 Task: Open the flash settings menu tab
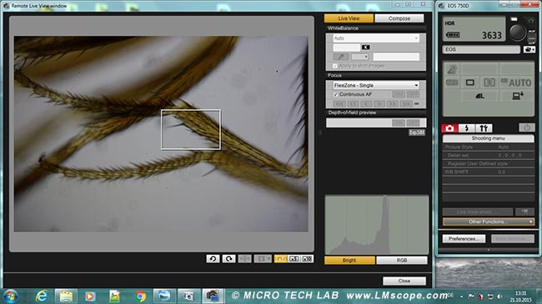[467, 128]
